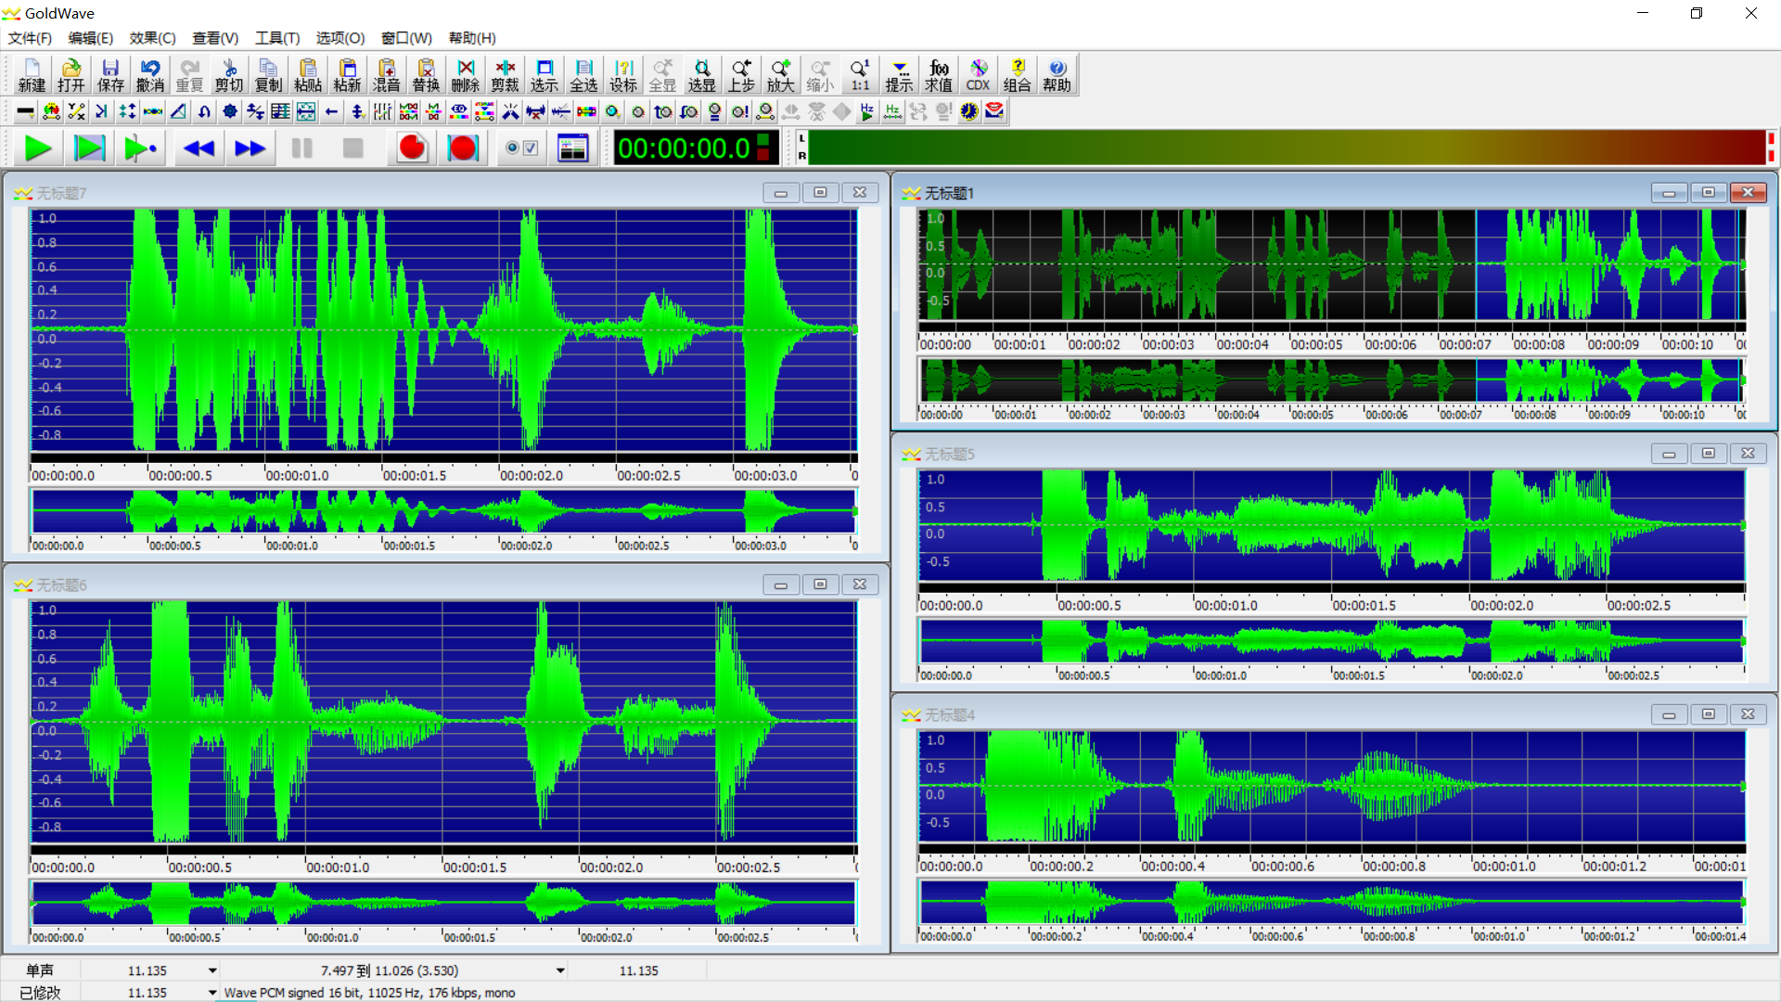The width and height of the screenshot is (1781, 1002).
Task: Click the L/R level meter bar
Action: click(1286, 148)
